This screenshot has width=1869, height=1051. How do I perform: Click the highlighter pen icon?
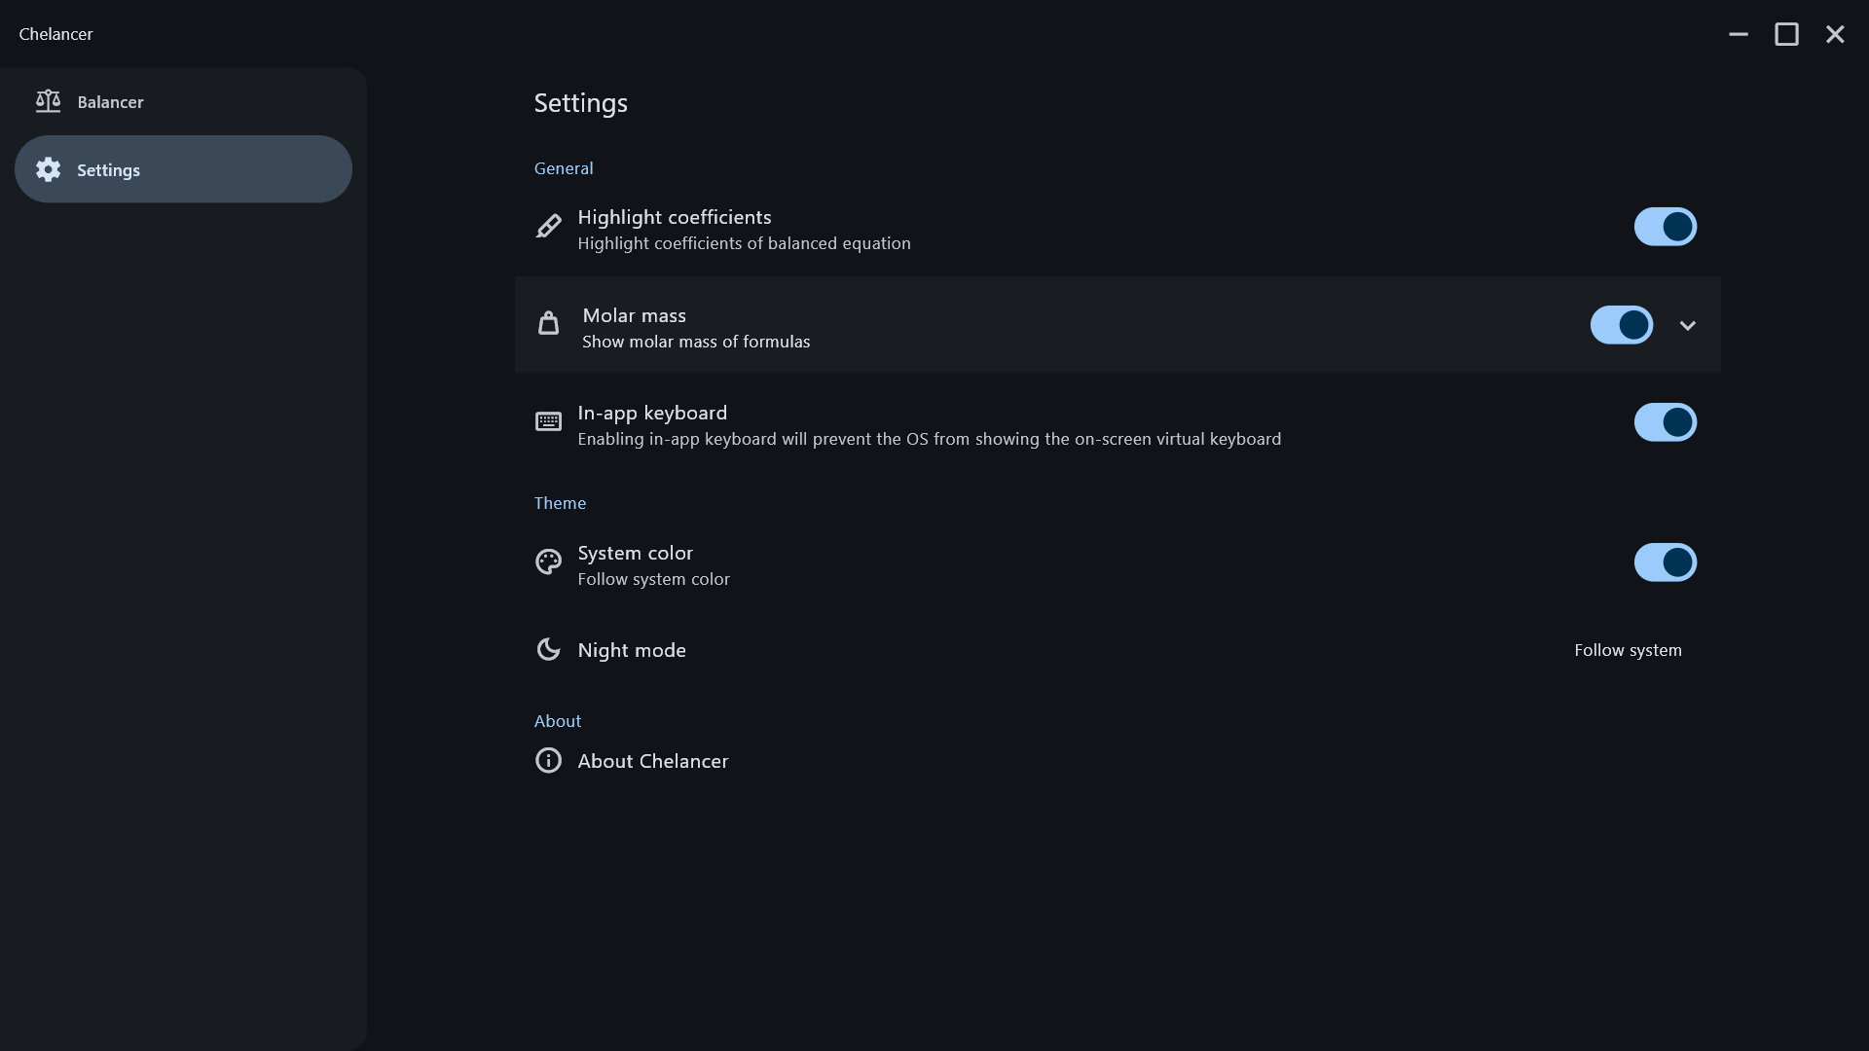pos(548,227)
